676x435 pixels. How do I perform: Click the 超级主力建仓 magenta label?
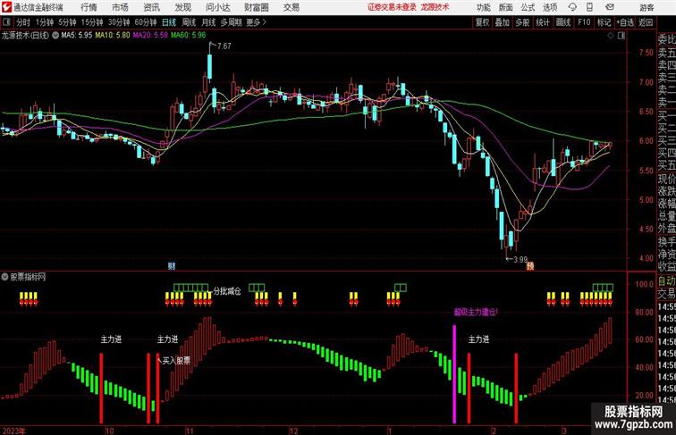coord(476,312)
